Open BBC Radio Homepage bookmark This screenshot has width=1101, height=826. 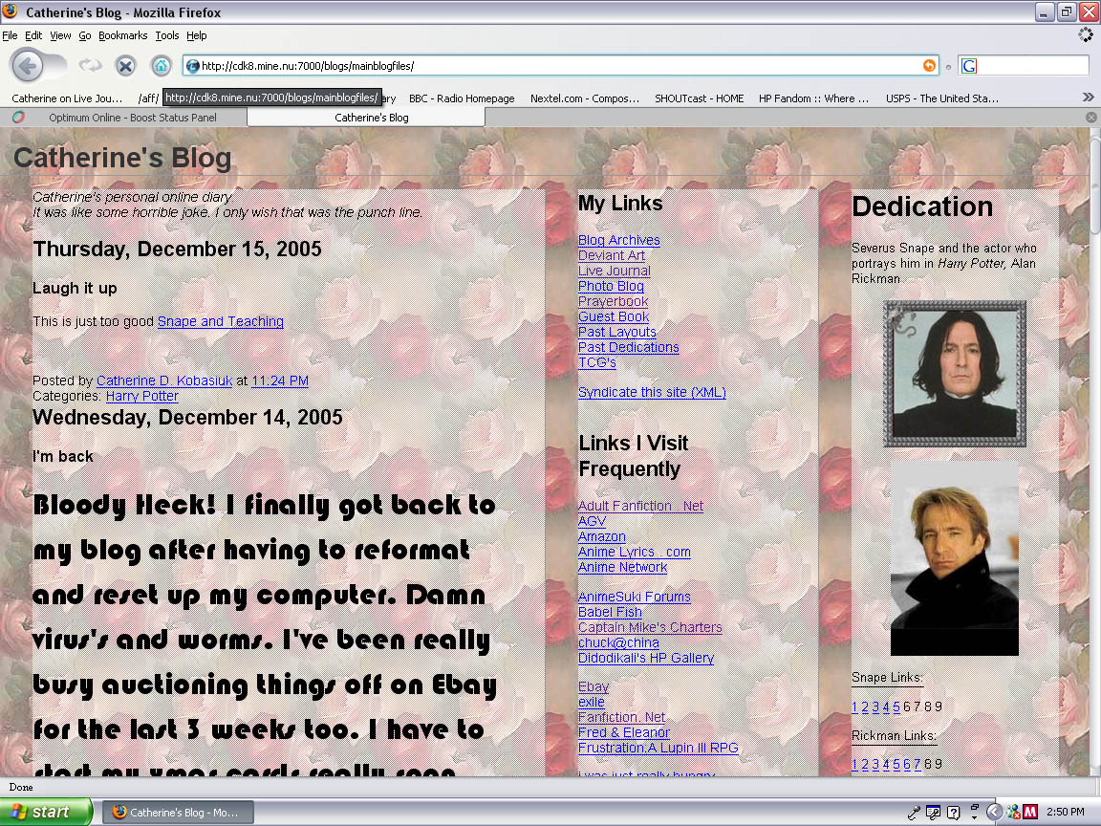coord(462,98)
